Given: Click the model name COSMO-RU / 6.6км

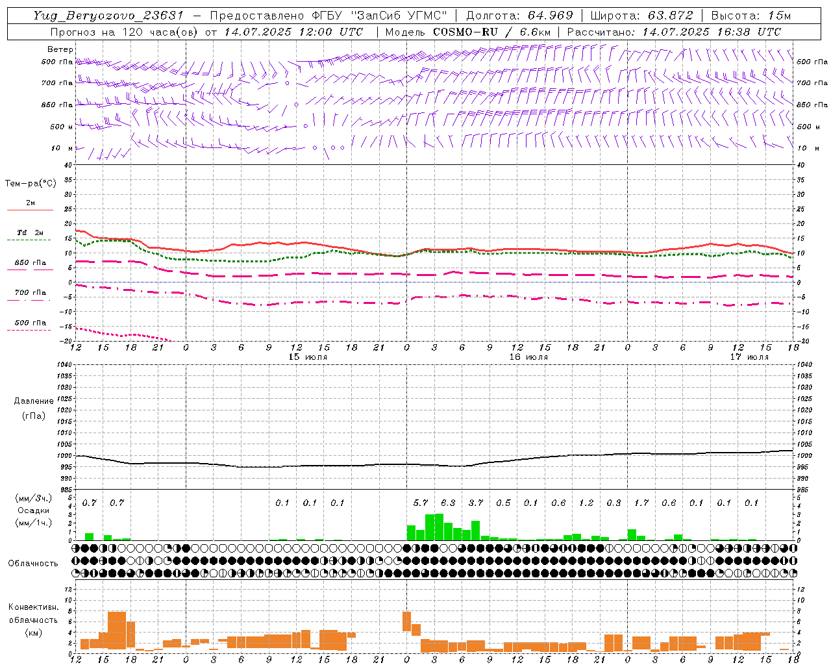Looking at the screenshot, I should tap(491, 32).
